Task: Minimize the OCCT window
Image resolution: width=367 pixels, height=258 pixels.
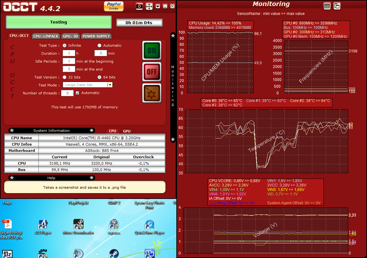Action: tap(165, 6)
